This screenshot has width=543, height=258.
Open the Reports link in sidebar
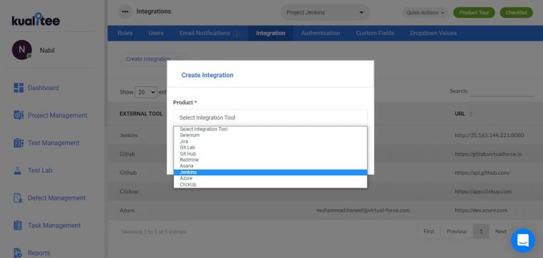[x=39, y=253]
